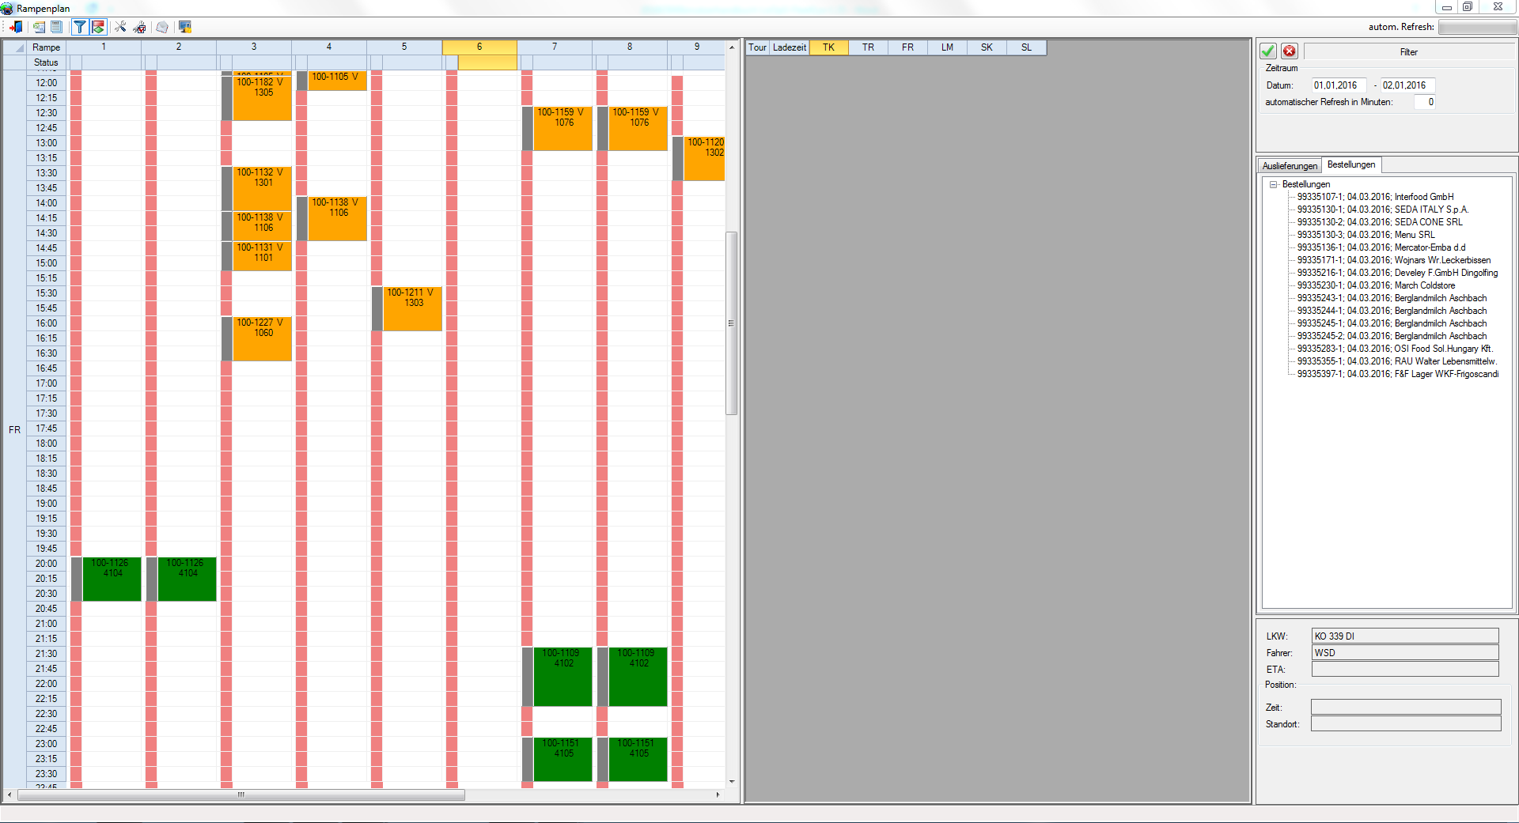This screenshot has height=823, width=1519.
Task: Click the open envelope icon
Action: 162,27
